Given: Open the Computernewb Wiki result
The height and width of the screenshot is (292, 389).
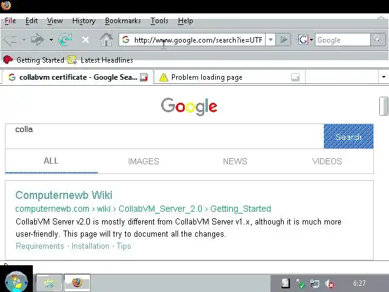Looking at the screenshot, I should [64, 195].
